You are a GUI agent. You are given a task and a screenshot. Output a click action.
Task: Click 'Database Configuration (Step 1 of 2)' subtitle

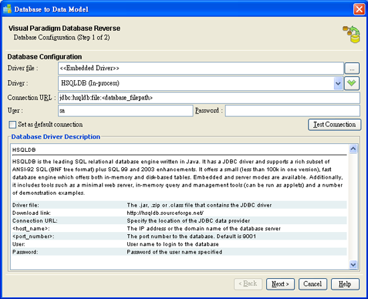[x=62, y=37]
